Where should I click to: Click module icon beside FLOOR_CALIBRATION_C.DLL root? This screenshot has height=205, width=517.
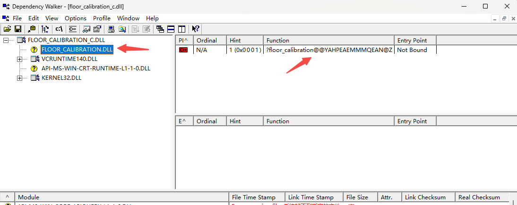(21, 40)
